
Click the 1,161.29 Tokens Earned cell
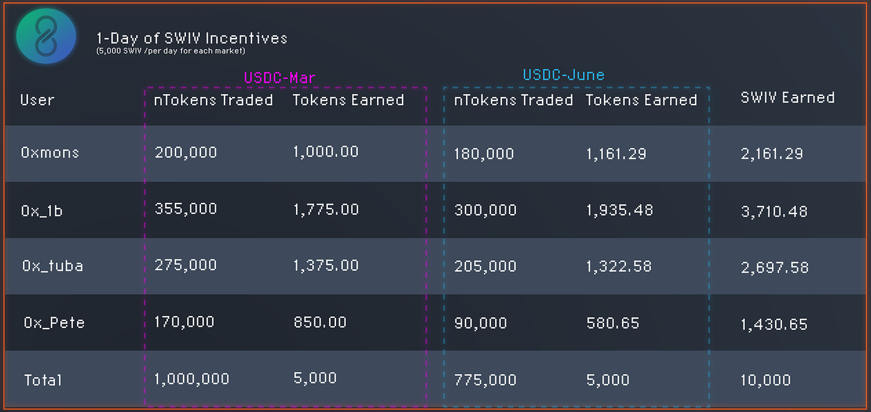pyautogui.click(x=616, y=153)
